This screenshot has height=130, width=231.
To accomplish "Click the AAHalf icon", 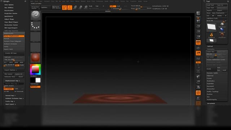I will 198,37.
